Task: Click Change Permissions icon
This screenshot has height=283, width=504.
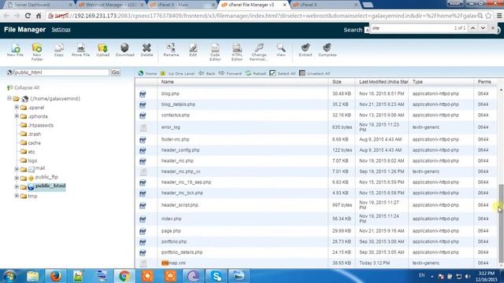Action: [x=259, y=52]
